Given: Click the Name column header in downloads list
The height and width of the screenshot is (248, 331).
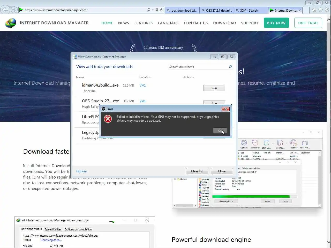Looking at the screenshot, I should [80, 77].
